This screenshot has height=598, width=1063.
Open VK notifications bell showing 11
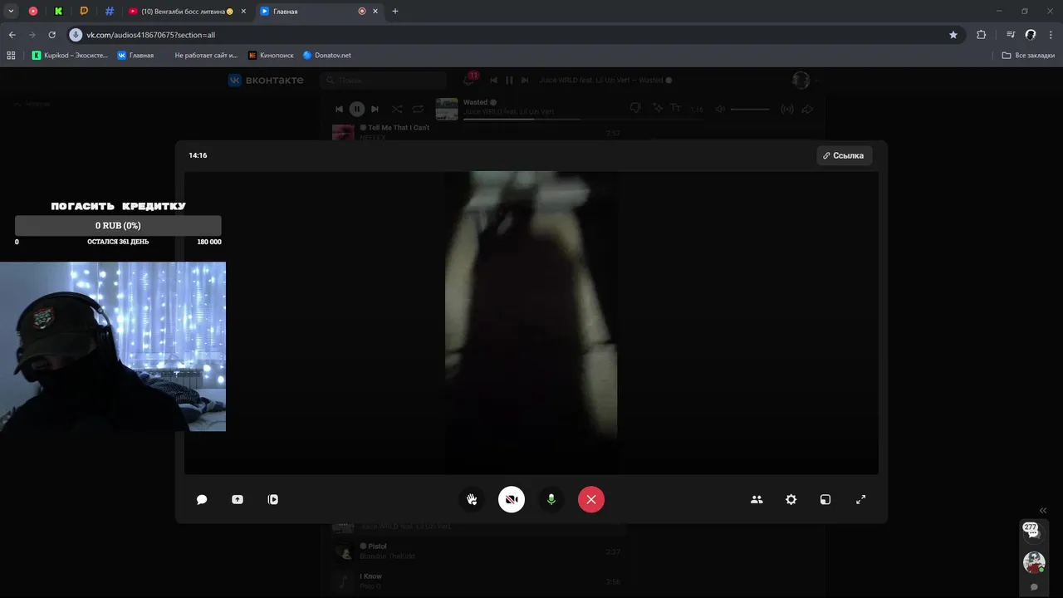pyautogui.click(x=469, y=80)
